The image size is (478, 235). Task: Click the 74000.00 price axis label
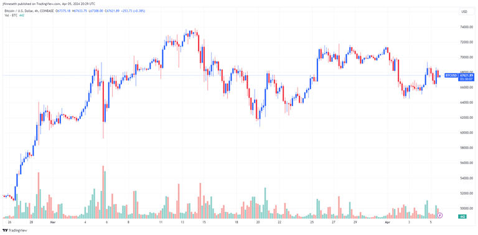click(x=466, y=27)
